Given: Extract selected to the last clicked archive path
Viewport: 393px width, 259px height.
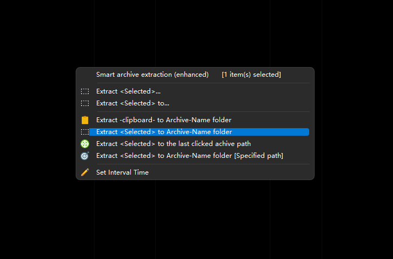Looking at the screenshot, I should 173,144.
